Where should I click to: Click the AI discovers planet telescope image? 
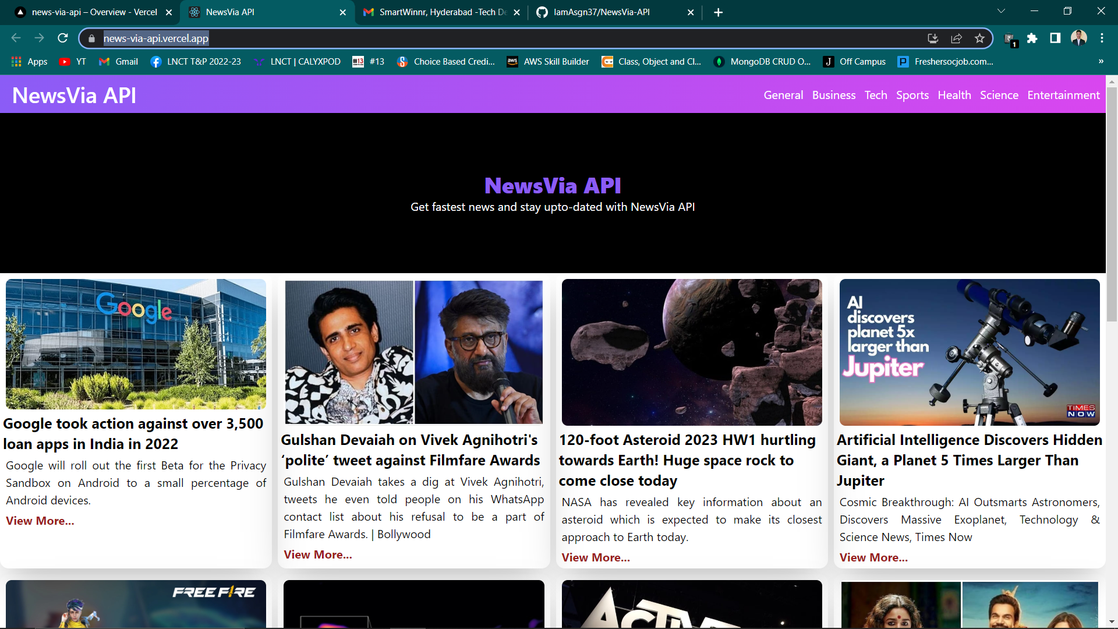click(970, 352)
